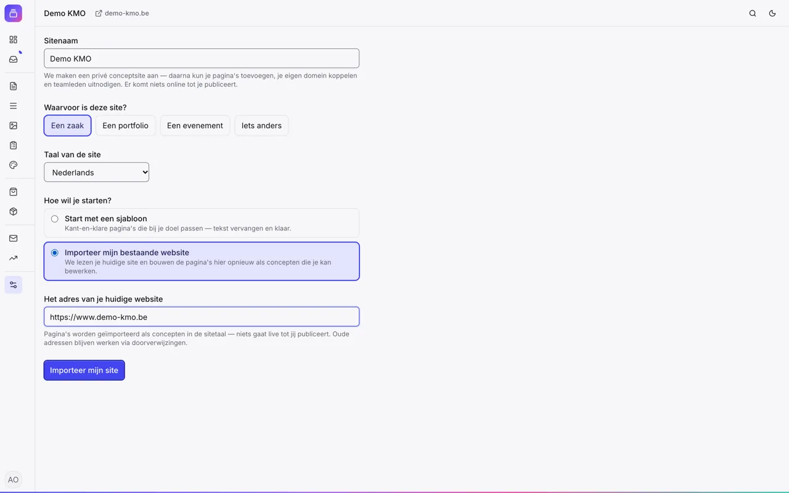Click the 'Taal van de site' label
The height and width of the screenshot is (493, 789).
click(x=72, y=155)
